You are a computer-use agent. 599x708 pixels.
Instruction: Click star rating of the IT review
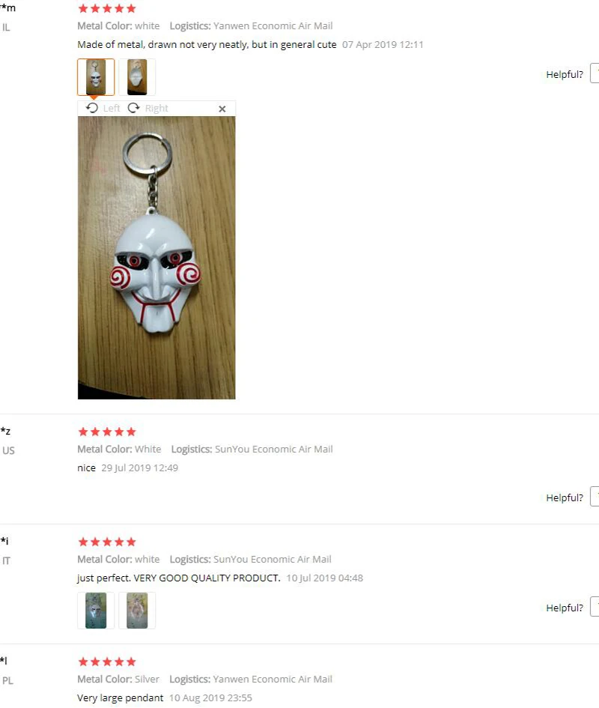(107, 542)
